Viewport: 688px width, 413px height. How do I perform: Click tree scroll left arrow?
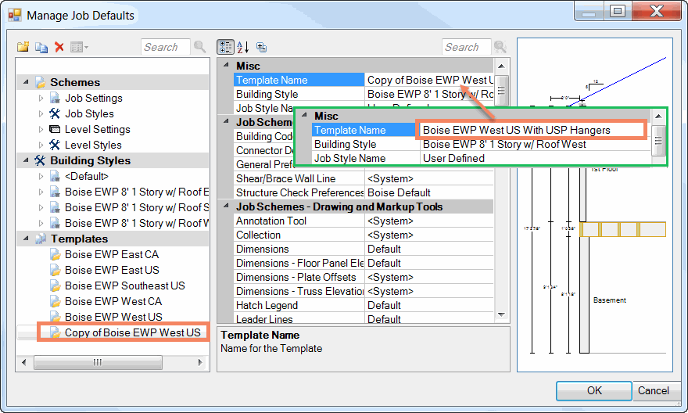click(23, 362)
